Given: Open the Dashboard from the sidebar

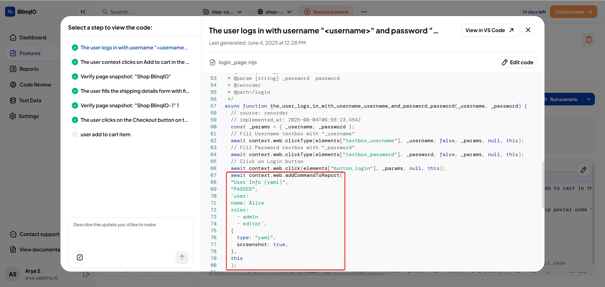Looking at the screenshot, I should tap(33, 37).
